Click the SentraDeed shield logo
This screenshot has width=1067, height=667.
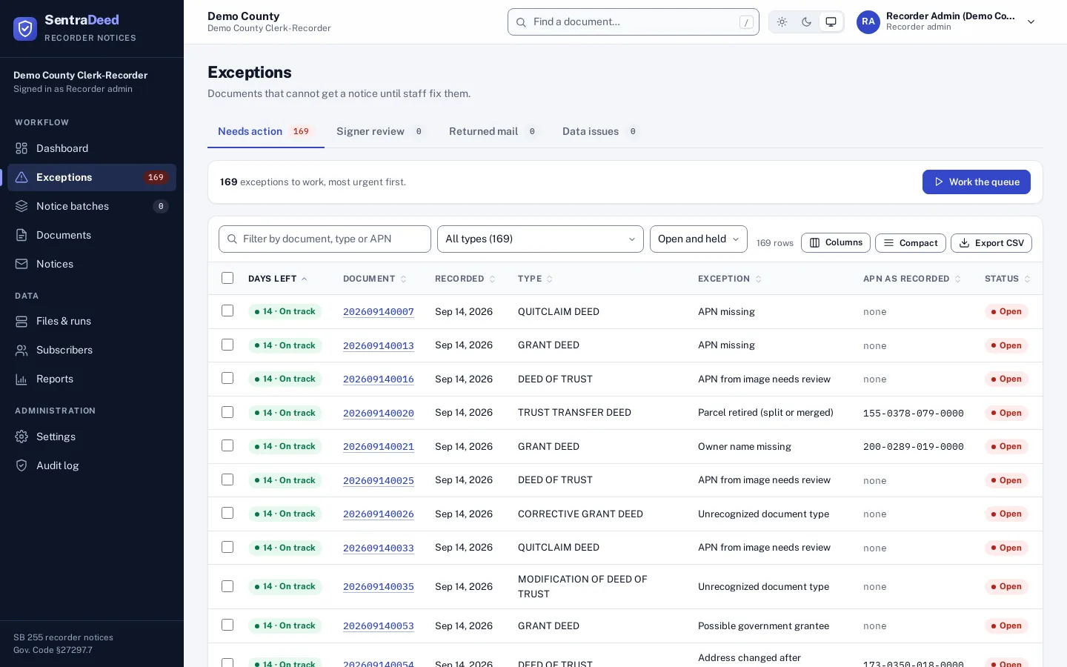pyautogui.click(x=25, y=29)
